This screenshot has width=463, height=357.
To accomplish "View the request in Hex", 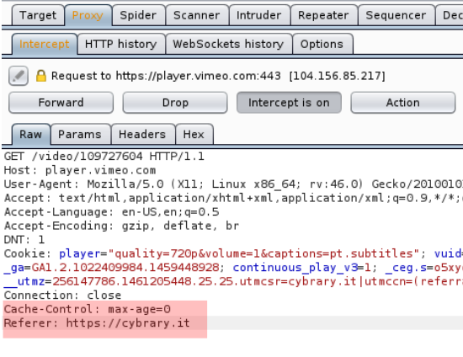I will pos(194,135).
